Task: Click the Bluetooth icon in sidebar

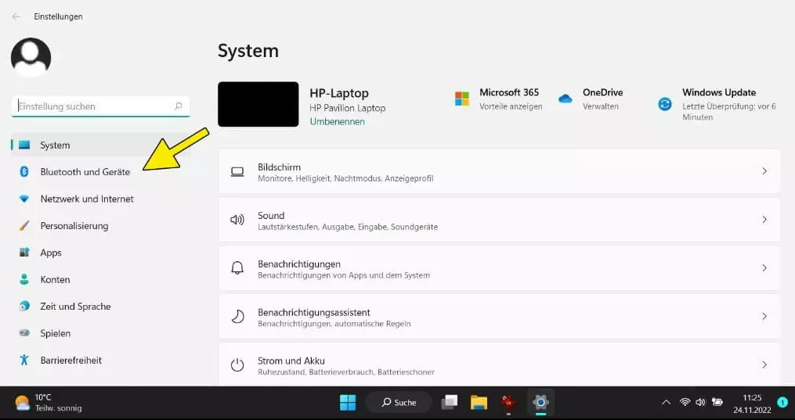Action: 23,172
